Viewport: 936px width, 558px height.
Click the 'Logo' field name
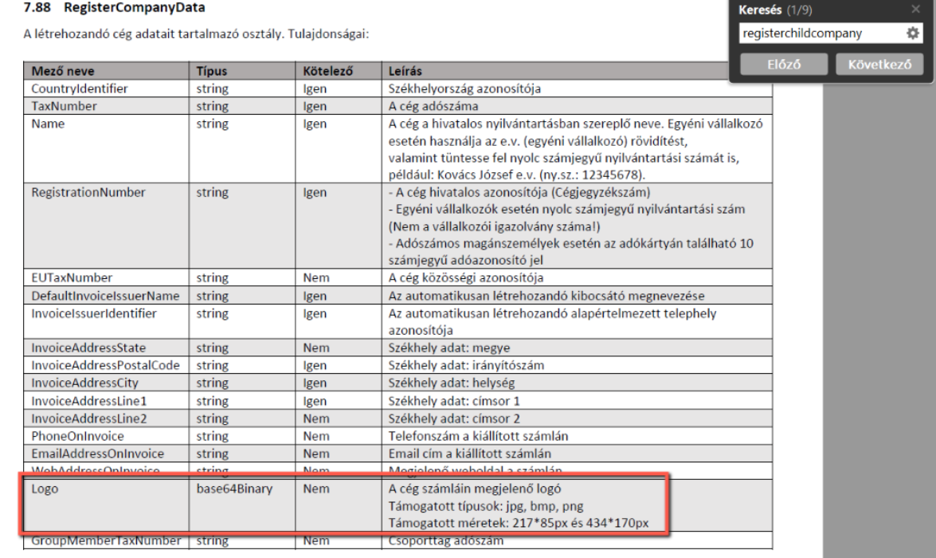45,489
